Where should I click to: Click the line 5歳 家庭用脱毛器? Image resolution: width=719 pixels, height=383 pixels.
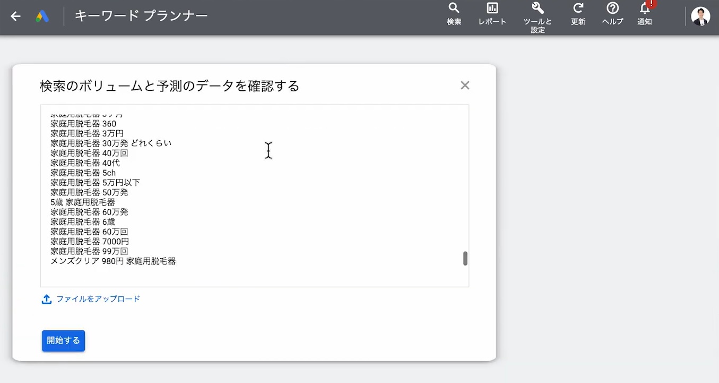(x=83, y=202)
